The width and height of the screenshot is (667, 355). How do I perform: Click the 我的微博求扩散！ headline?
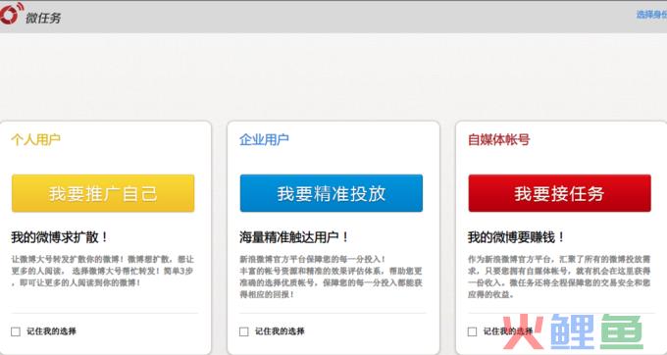coord(60,236)
